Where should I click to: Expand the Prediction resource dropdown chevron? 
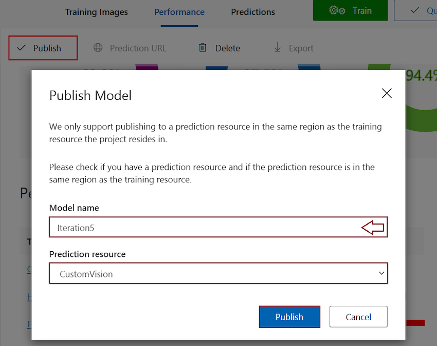pyautogui.click(x=381, y=273)
